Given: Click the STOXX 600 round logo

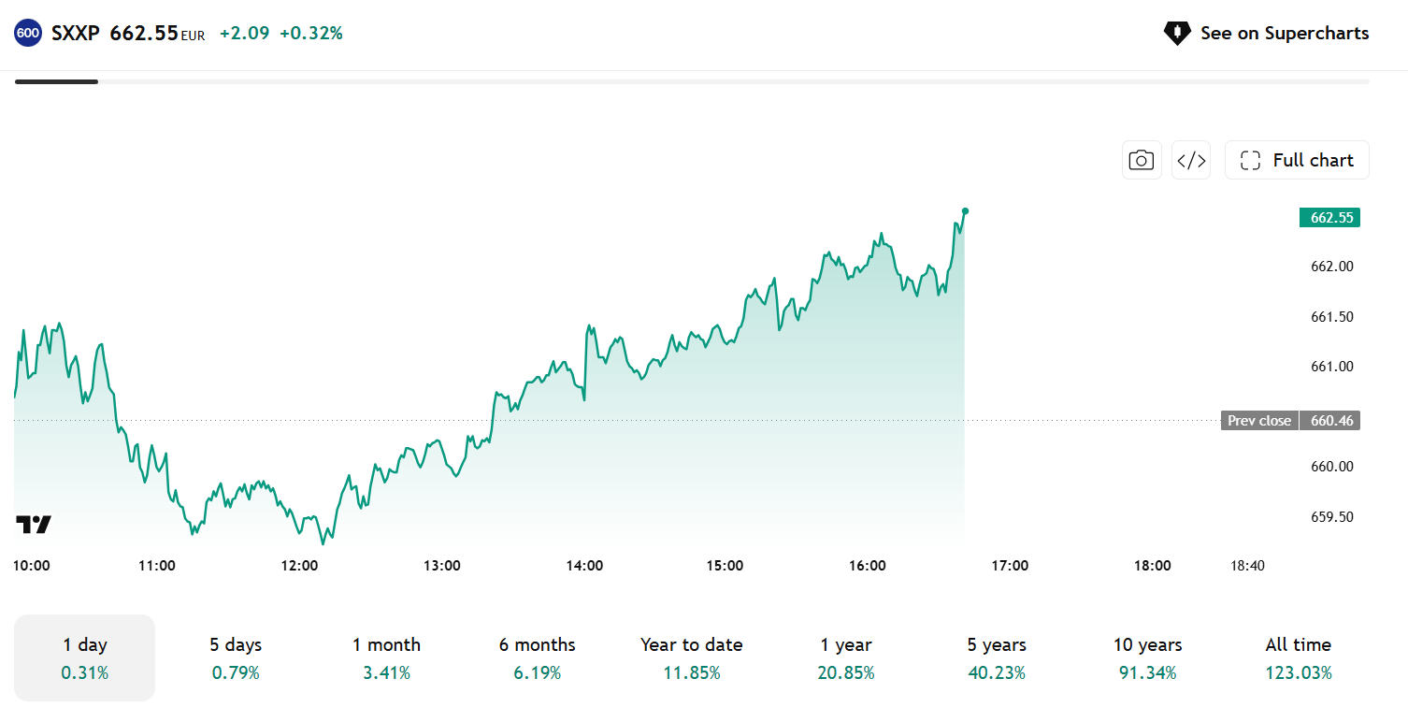Looking at the screenshot, I should pyautogui.click(x=28, y=34).
